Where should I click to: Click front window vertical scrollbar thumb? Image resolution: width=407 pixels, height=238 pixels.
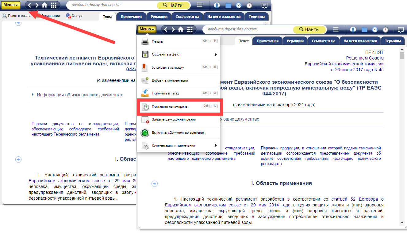pyautogui.click(x=402, y=56)
